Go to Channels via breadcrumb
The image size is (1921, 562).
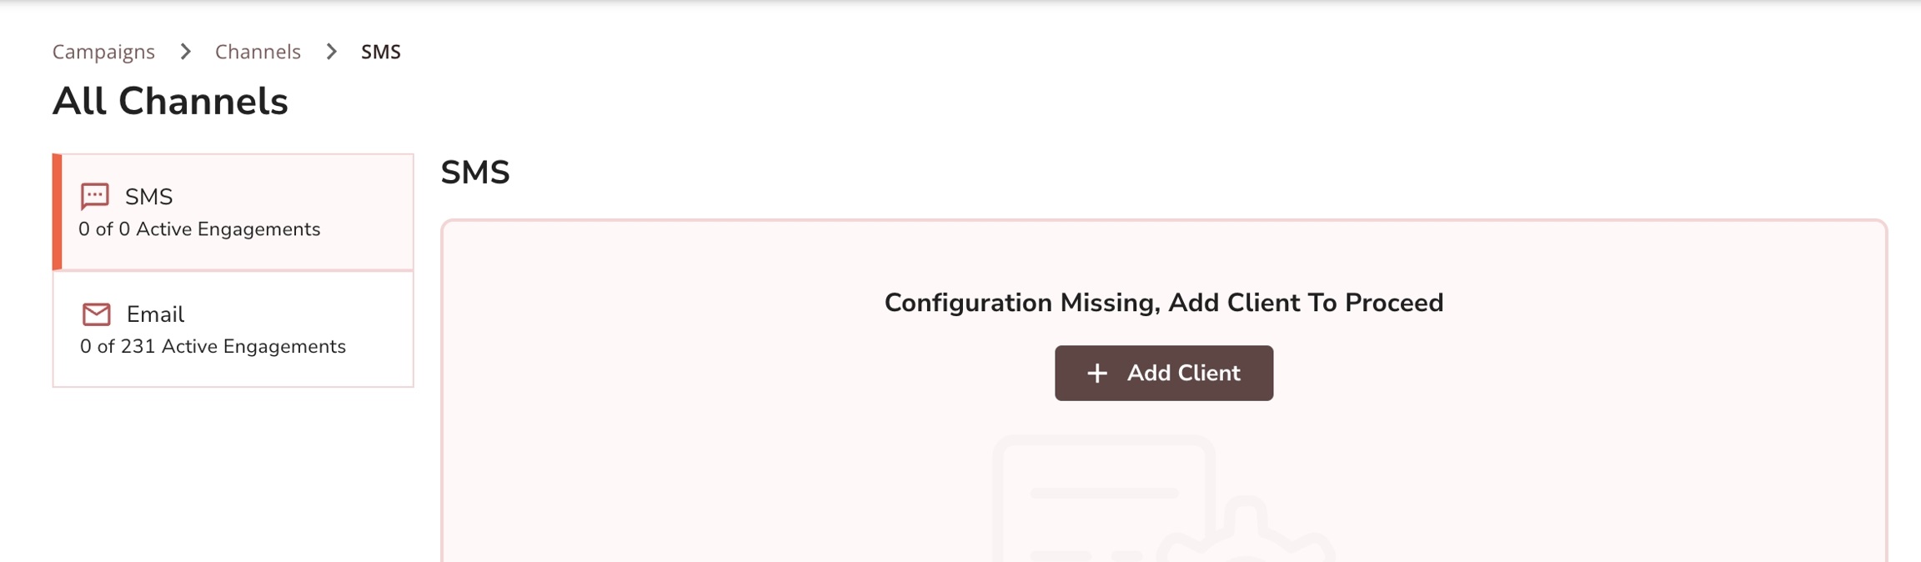click(258, 52)
